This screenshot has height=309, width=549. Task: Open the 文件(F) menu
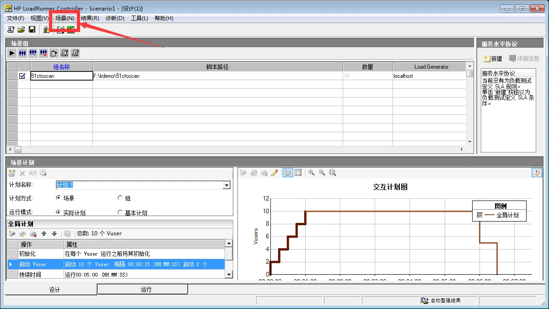16,18
